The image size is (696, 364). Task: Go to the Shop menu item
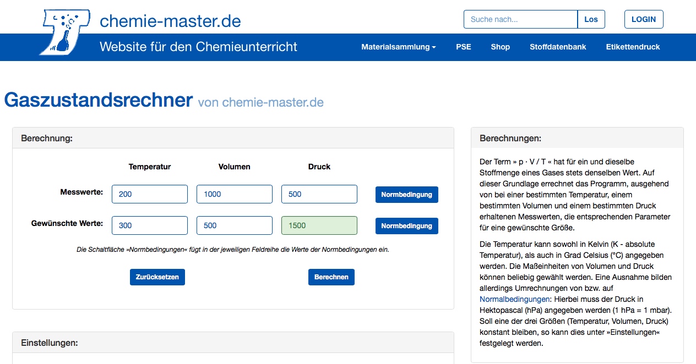pyautogui.click(x=501, y=47)
